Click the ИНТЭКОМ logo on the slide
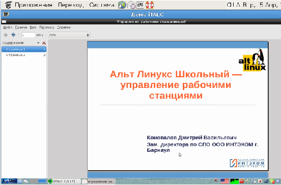Screen dimensions: 281x185 247,163
